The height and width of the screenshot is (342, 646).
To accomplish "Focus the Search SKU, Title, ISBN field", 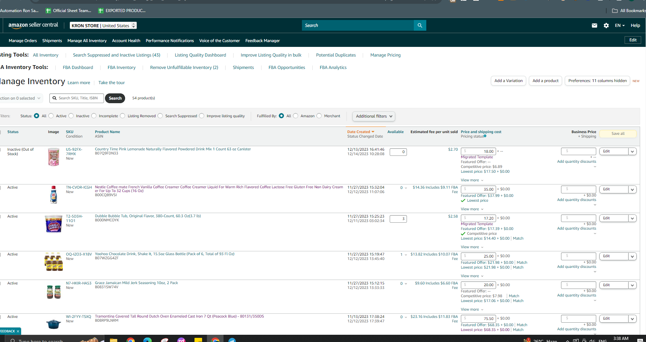I will point(77,98).
